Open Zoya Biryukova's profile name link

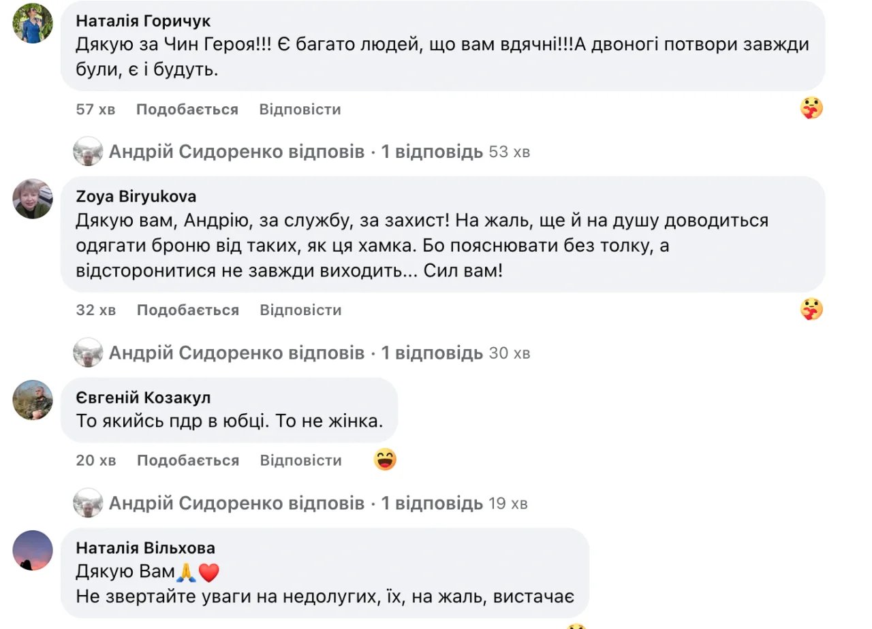click(136, 197)
